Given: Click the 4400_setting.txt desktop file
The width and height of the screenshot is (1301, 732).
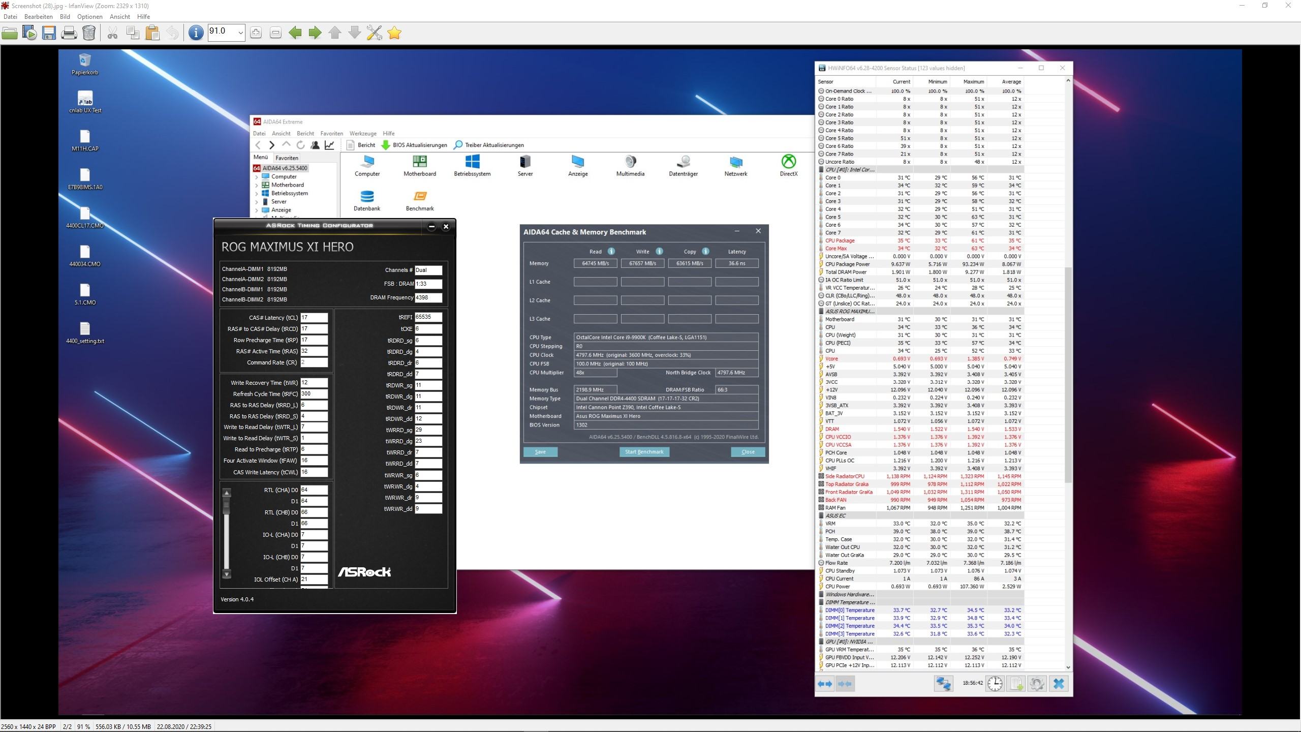Looking at the screenshot, I should pos(85,333).
